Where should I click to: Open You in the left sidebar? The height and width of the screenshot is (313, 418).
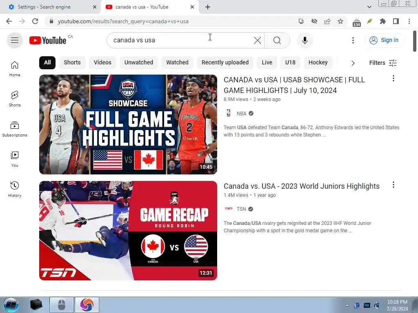15,159
